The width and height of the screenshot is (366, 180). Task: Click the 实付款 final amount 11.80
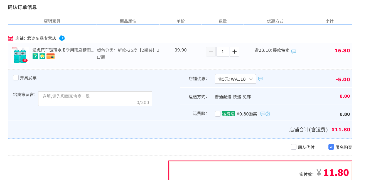point(336,173)
